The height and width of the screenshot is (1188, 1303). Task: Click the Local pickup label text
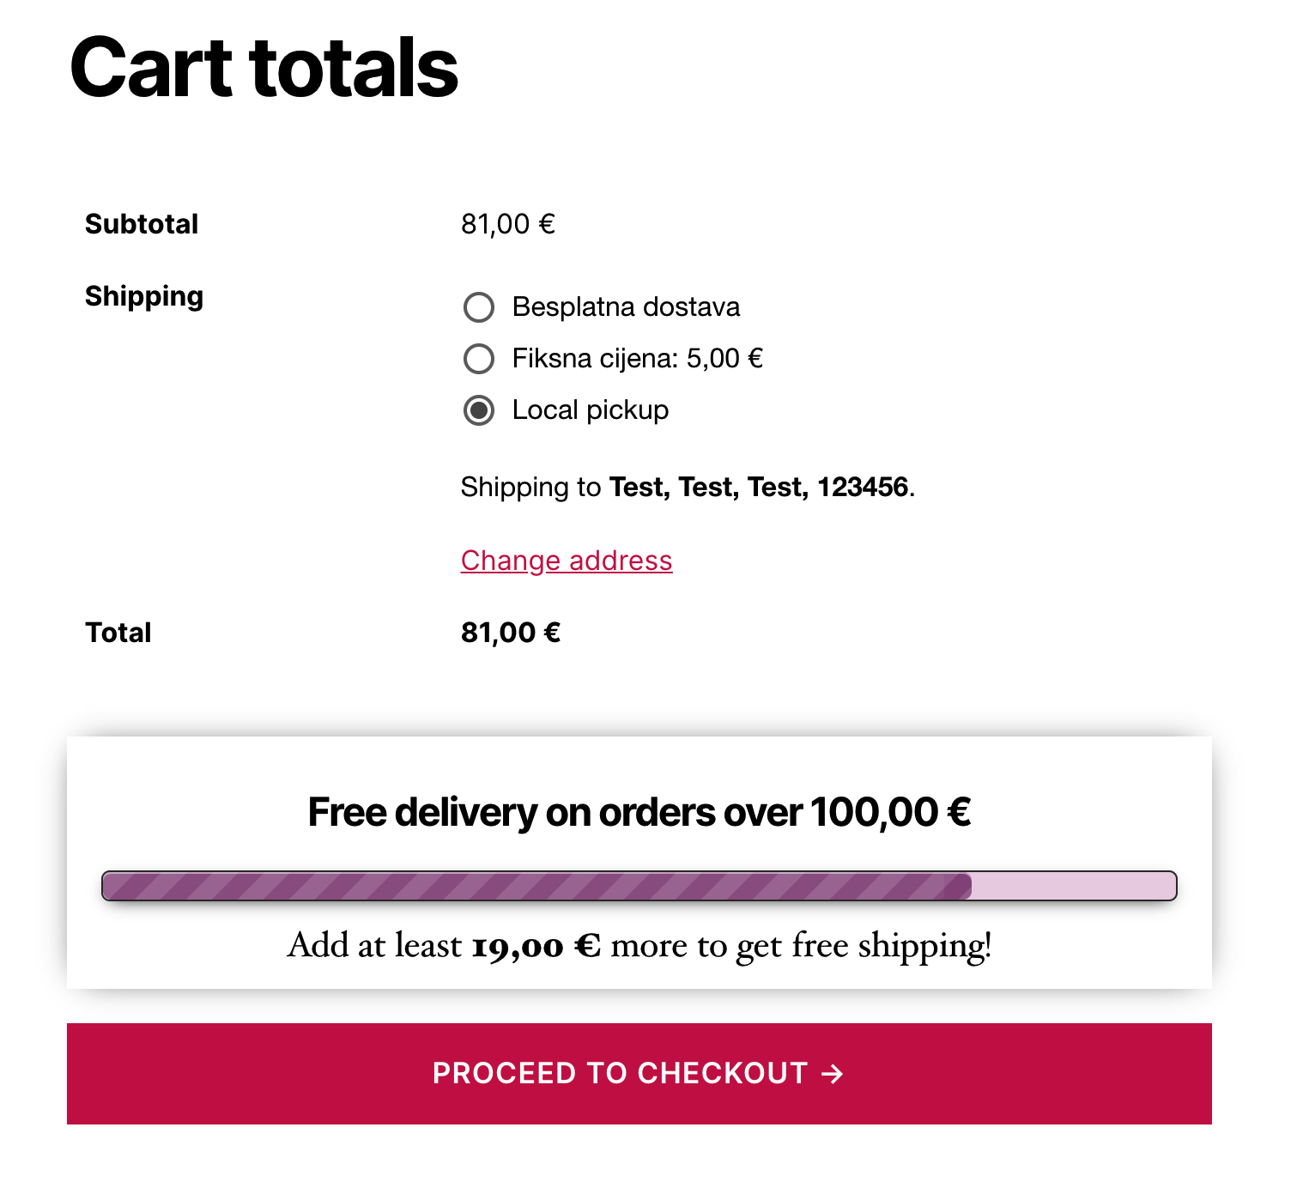(x=591, y=410)
